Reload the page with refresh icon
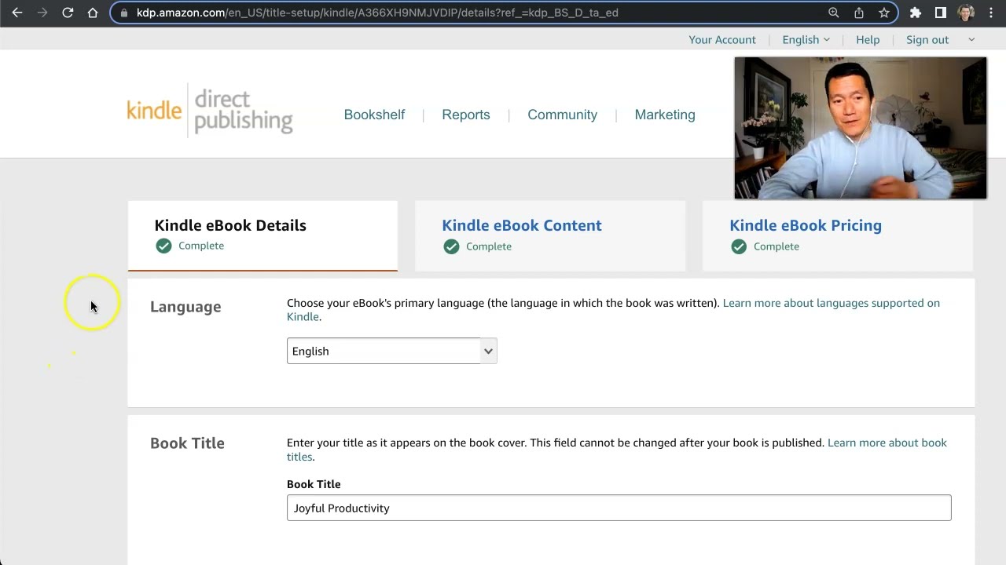Screen dimensions: 1006x565 point(68,13)
